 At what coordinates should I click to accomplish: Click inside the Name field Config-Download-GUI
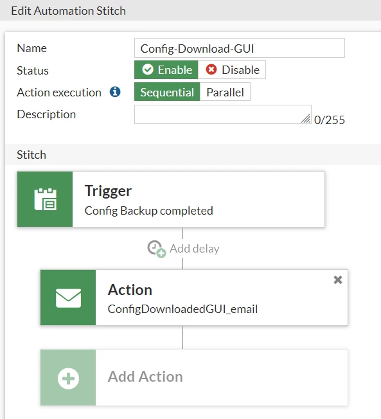240,48
